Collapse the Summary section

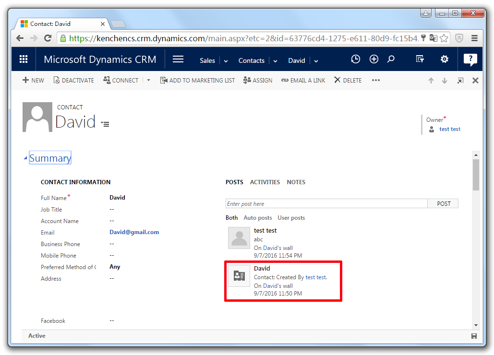(x=25, y=158)
